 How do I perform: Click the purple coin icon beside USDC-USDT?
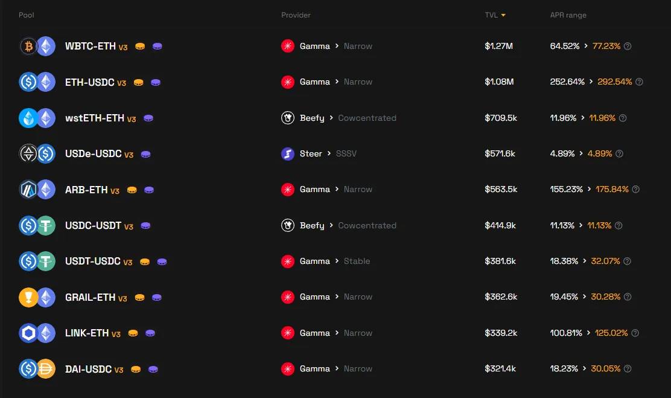(145, 226)
